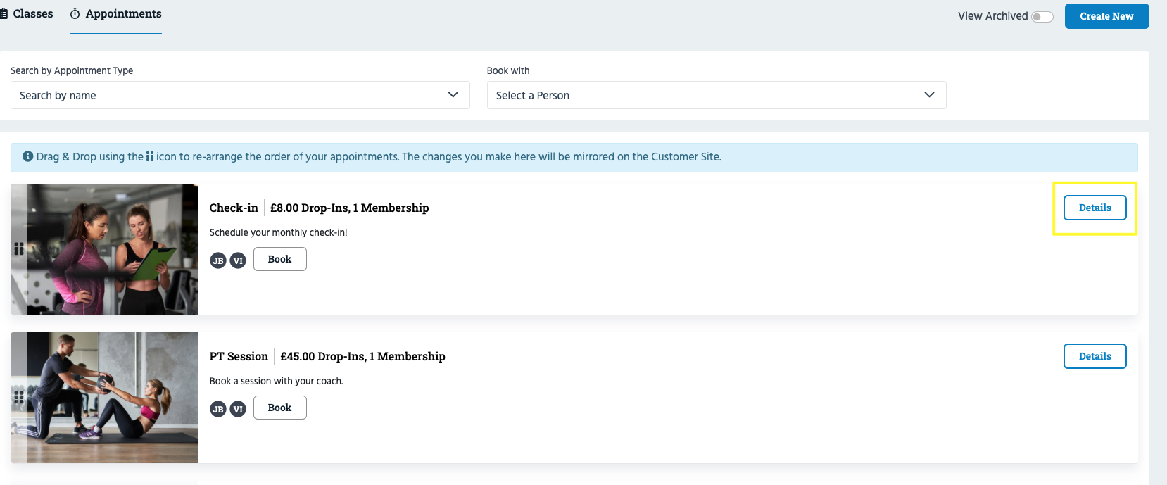Click the VI staff avatar under PT Session

click(238, 409)
